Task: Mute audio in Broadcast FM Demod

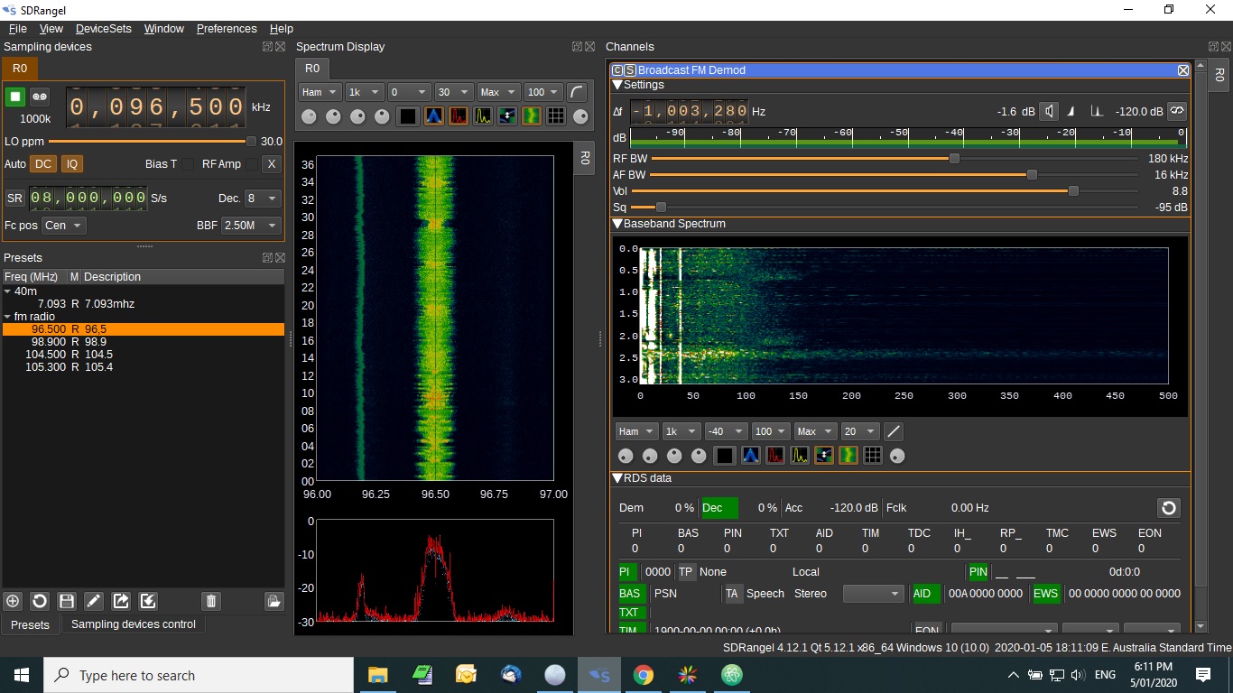Action: click(x=1048, y=111)
